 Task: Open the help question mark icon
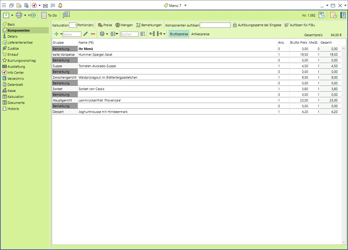343,15
